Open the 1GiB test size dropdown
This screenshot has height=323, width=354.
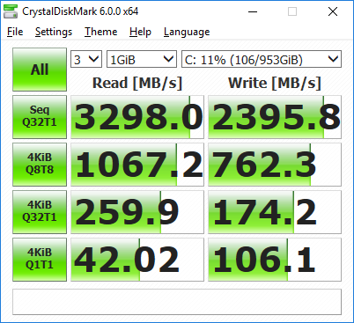[142, 59]
